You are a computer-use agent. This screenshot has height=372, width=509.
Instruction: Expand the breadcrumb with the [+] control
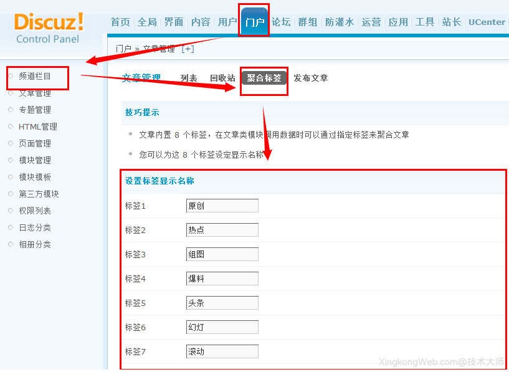pyautogui.click(x=186, y=48)
